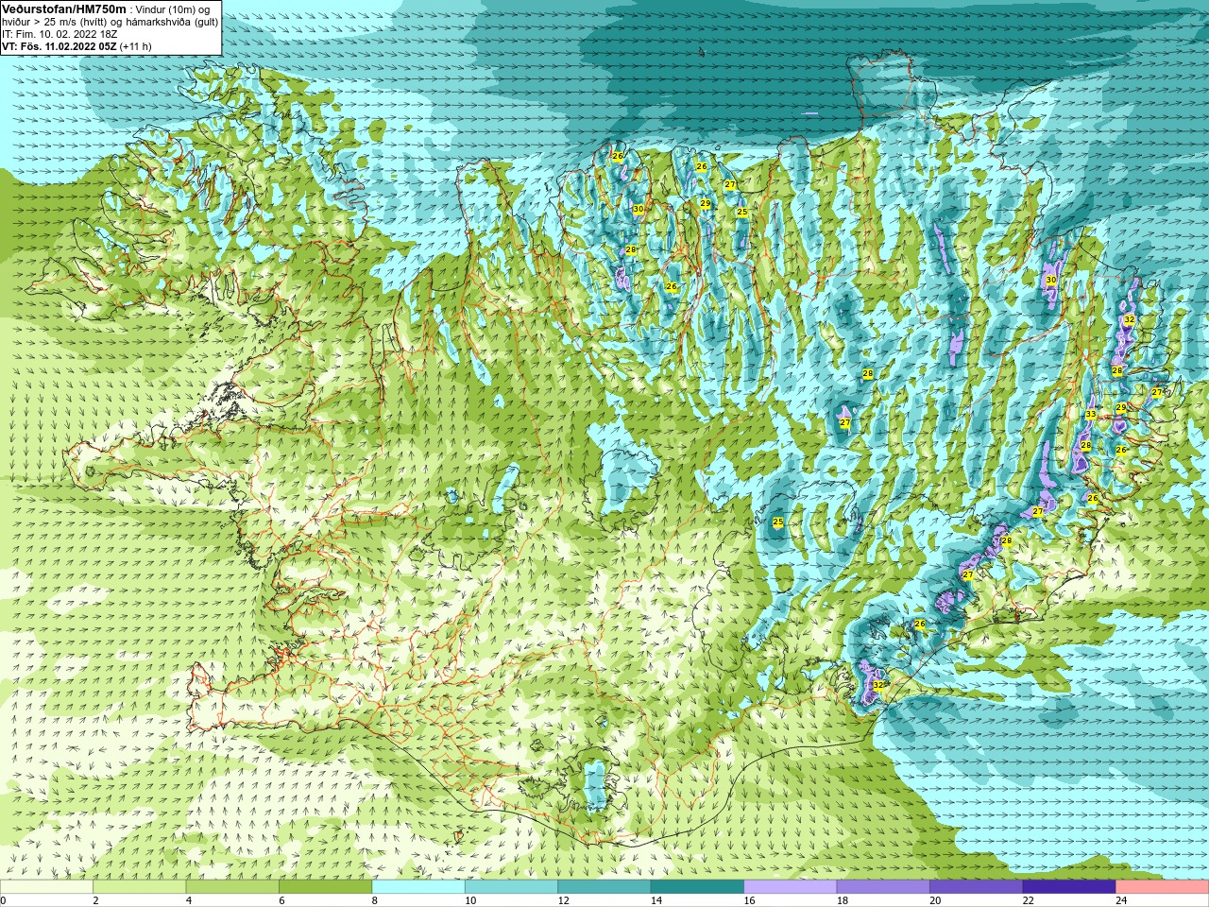
Task: Click the 12–14 m/s teal legend swatch
Action: click(604, 887)
